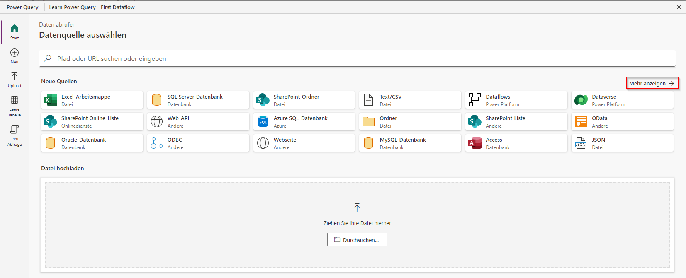This screenshot has height=278, width=686.
Task: Select Azure SQL-Datenbank label text
Action: [x=301, y=118]
